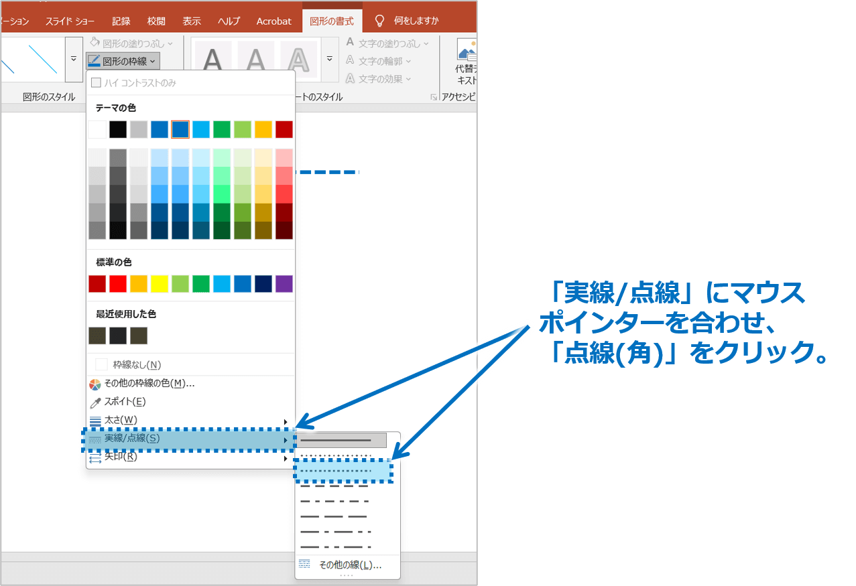
Task: Click the 矢印 arrows icon
Action: (95, 457)
